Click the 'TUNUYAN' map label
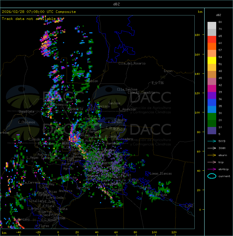Viewport: 233px width, 236px height. 59,218
